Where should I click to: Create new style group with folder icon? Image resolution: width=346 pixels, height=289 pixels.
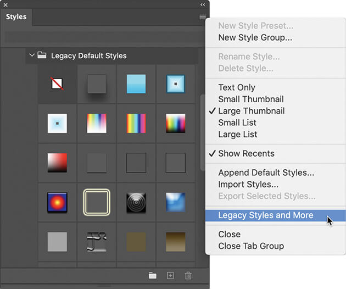(x=152, y=276)
